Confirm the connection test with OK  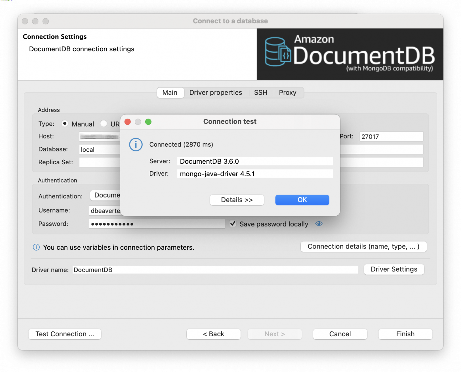pyautogui.click(x=302, y=200)
